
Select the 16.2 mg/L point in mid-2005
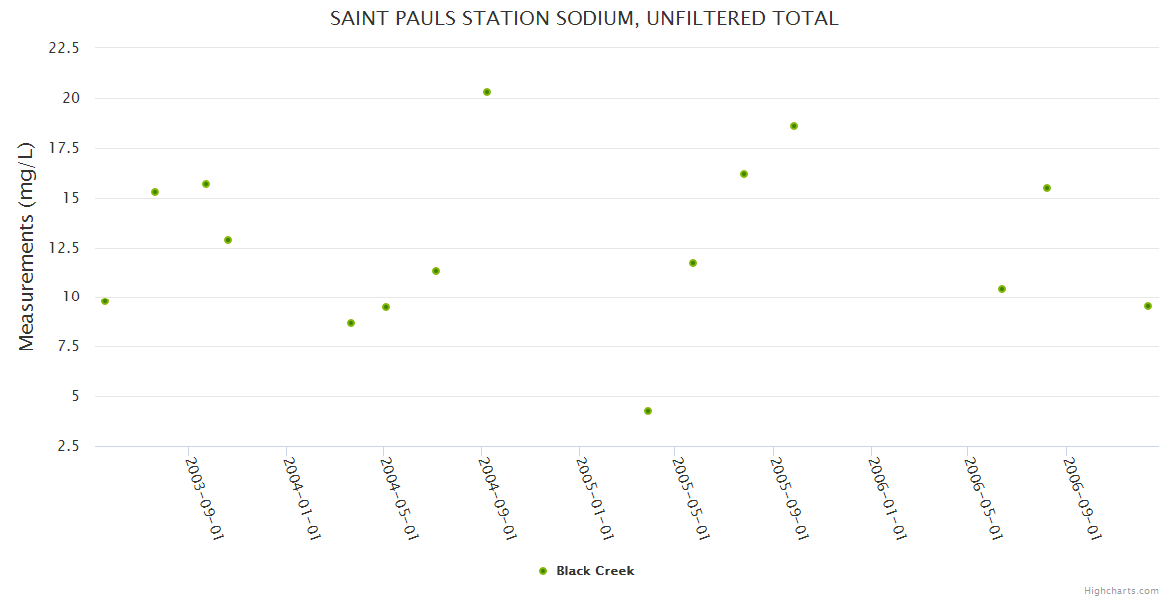(x=744, y=174)
